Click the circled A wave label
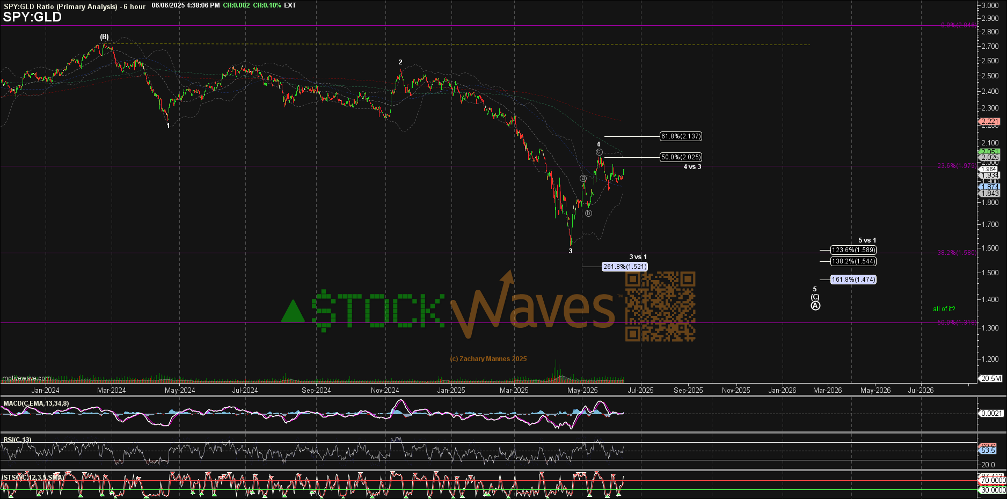1007x499 pixels. [815, 306]
